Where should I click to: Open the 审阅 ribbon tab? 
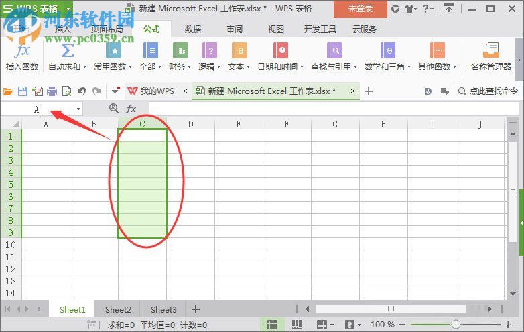[x=235, y=29]
